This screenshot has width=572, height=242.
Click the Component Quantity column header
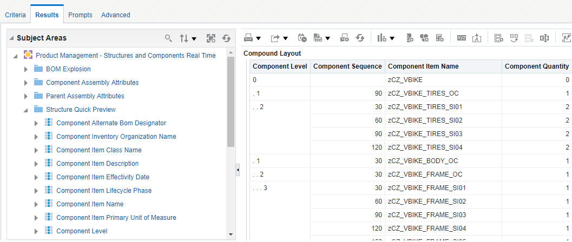tap(536, 66)
